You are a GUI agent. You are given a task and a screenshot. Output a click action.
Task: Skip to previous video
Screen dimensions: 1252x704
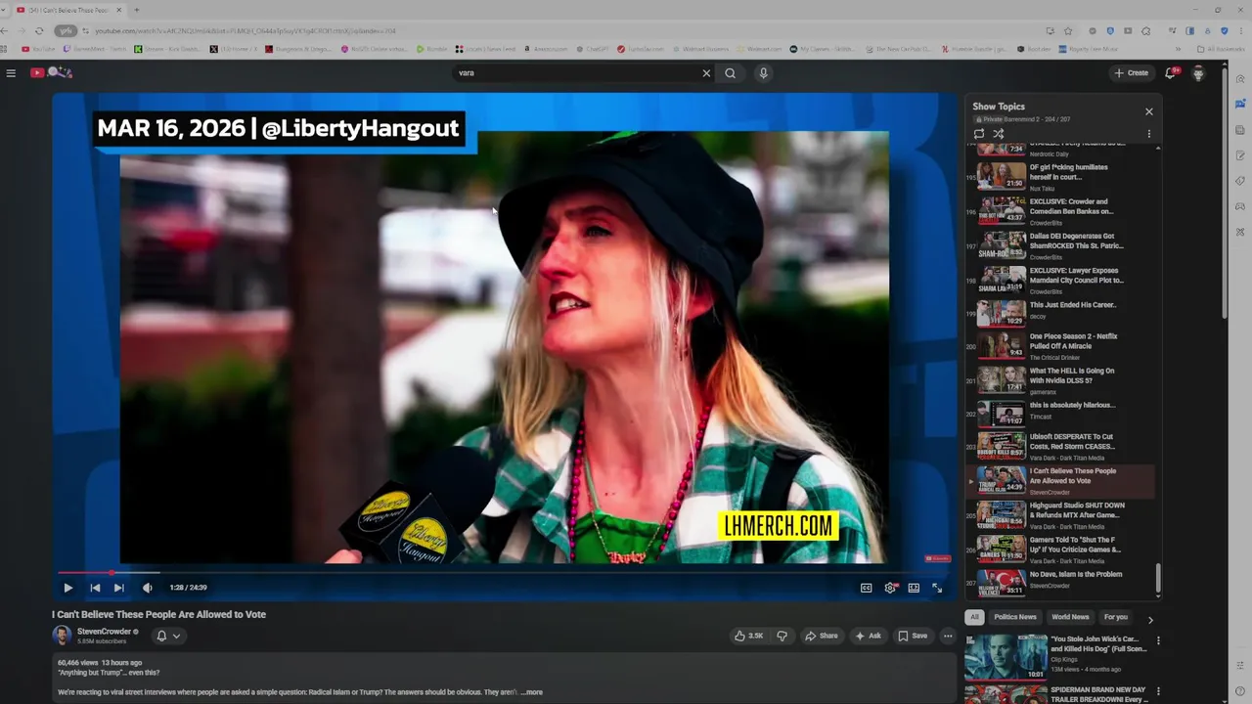[95, 588]
